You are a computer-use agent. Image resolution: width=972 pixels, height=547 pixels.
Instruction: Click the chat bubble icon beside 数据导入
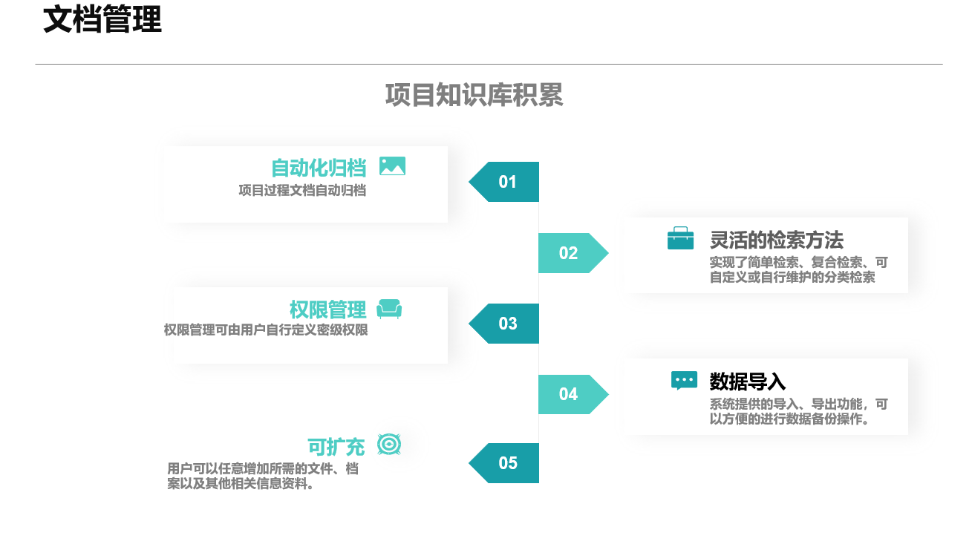point(684,381)
